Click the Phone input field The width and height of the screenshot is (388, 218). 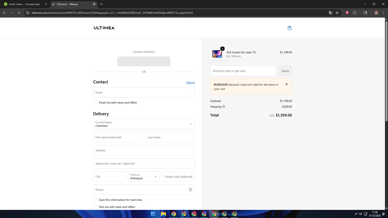pyautogui.click(x=144, y=190)
